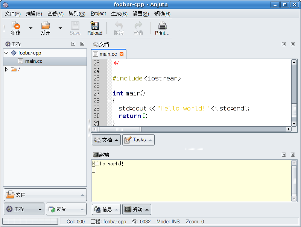Click the New file toolbar icon

(15, 28)
